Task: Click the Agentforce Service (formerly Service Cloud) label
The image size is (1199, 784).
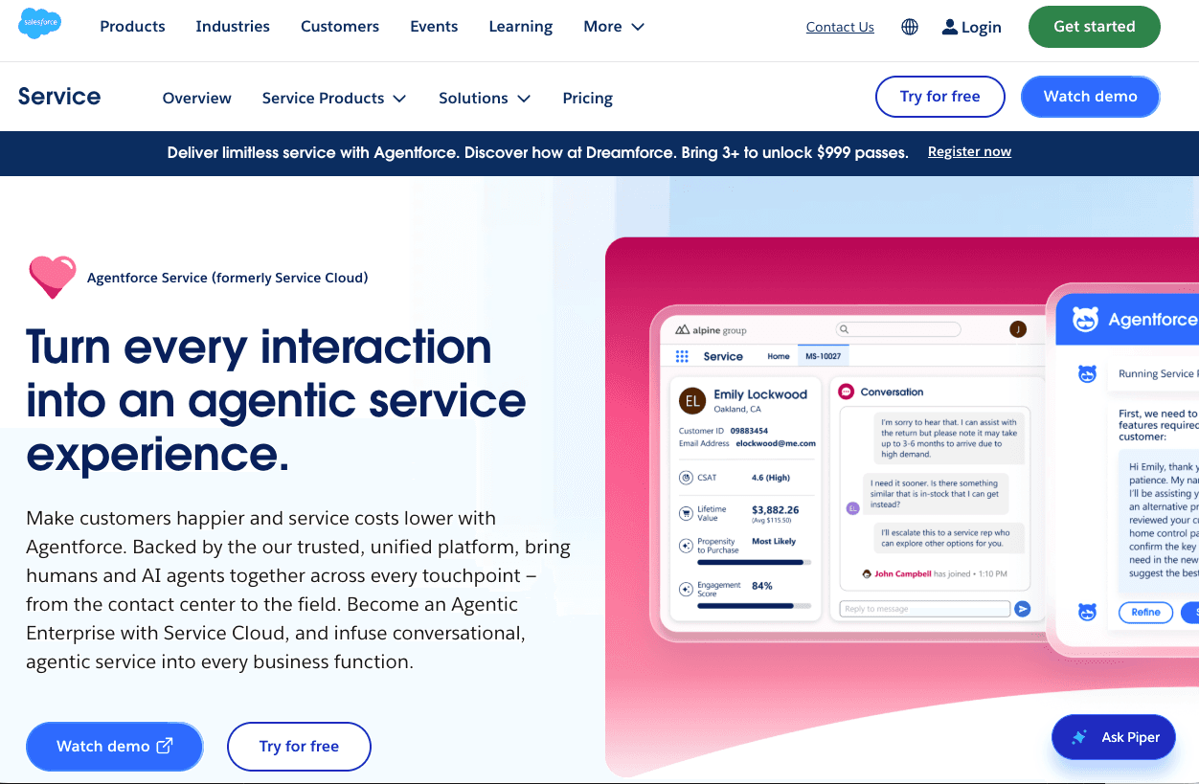Action: click(x=228, y=278)
